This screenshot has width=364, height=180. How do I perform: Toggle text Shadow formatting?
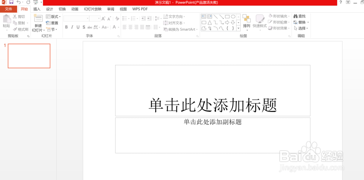tap(84, 27)
